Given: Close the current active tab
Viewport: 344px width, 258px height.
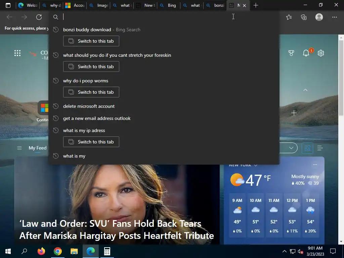Looking at the screenshot, I should coord(245,5).
